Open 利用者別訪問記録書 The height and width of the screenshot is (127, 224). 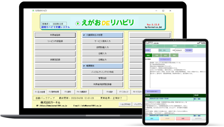[x=103, y=85]
